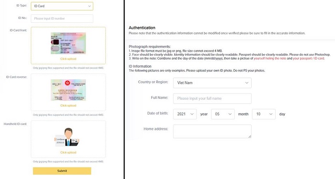The image size is (335, 179).
Task: Click the Country dropdown chevron arrow
Action: 247,83
